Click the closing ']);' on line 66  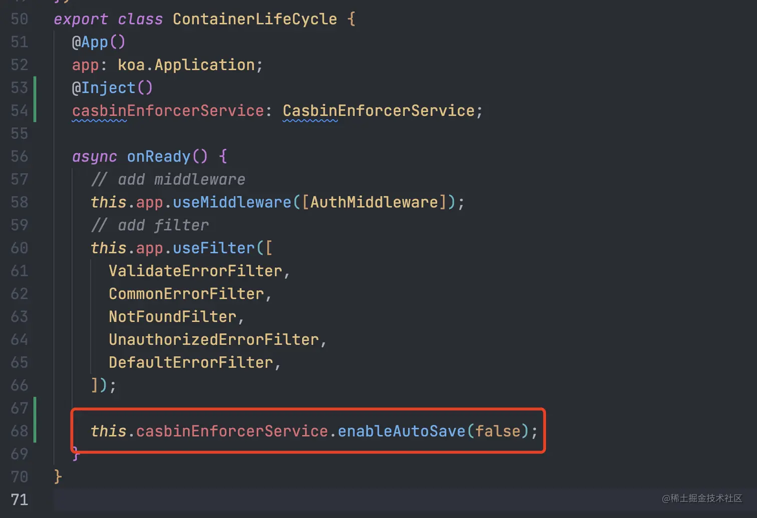click(x=104, y=385)
